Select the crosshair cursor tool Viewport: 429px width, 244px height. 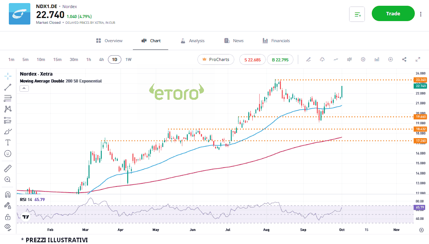point(8,76)
